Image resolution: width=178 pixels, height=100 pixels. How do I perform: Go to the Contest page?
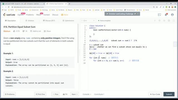[x=46, y=15]
